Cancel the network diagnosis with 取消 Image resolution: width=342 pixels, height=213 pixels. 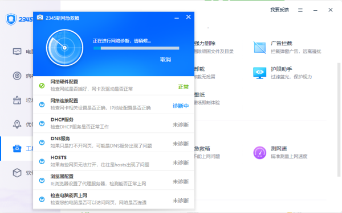tap(165, 60)
